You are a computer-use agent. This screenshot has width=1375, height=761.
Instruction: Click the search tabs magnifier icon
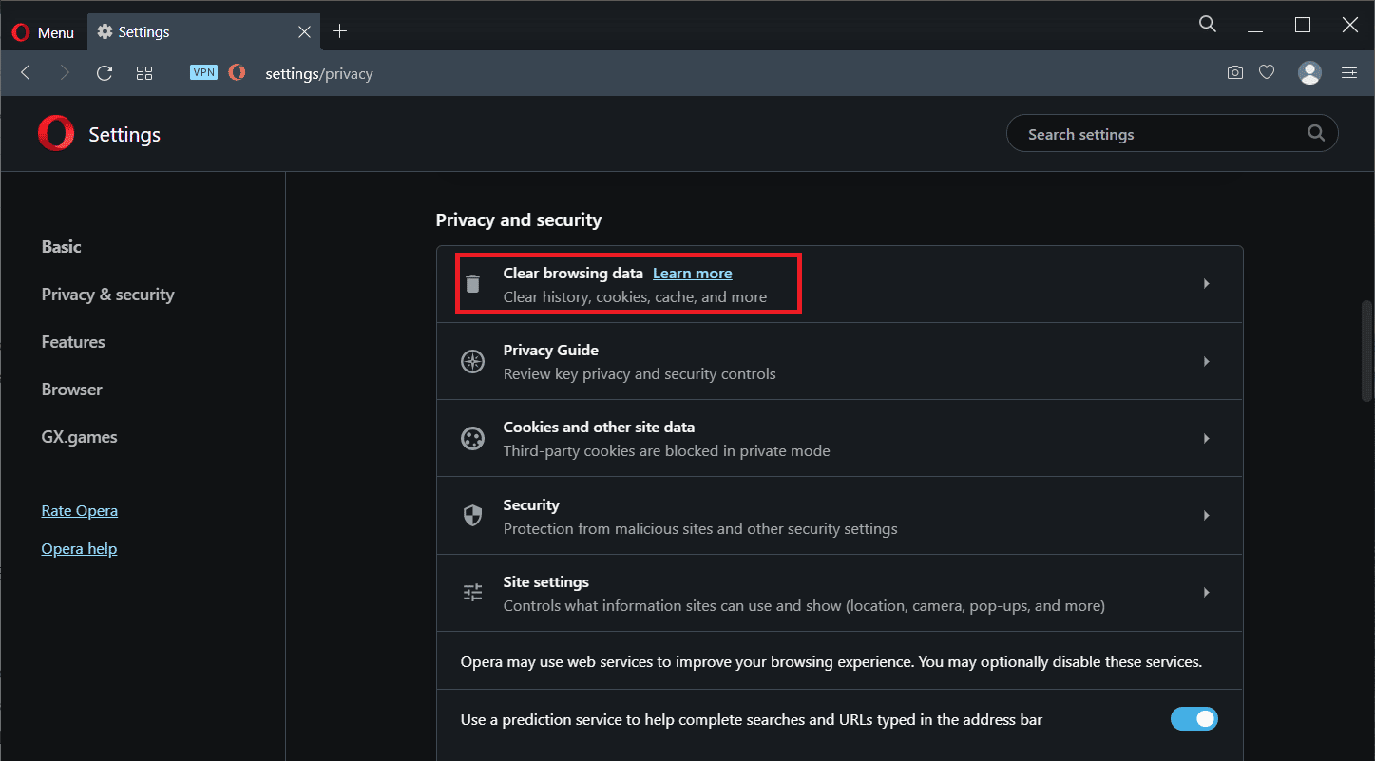(1208, 25)
